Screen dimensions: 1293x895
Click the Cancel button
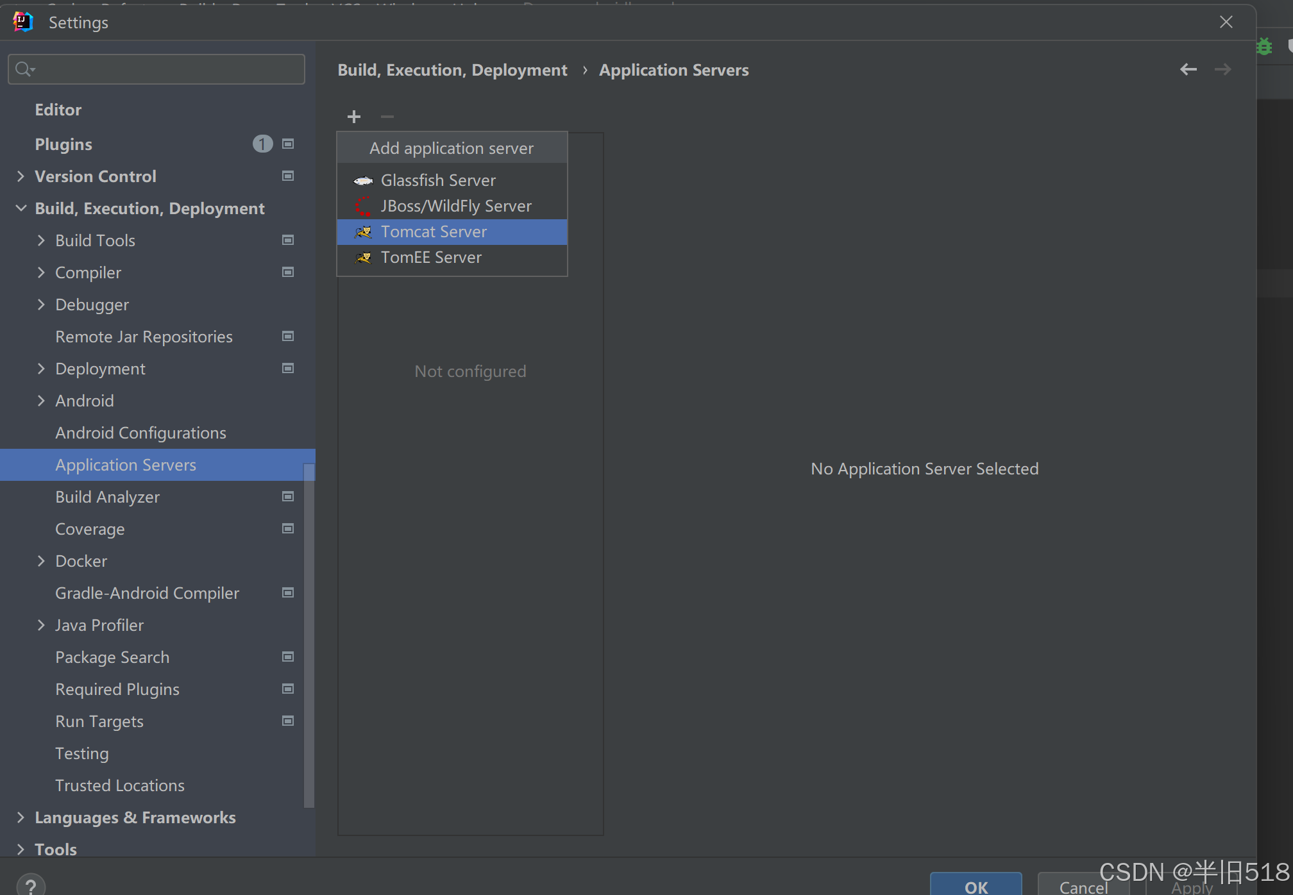coord(1083,885)
